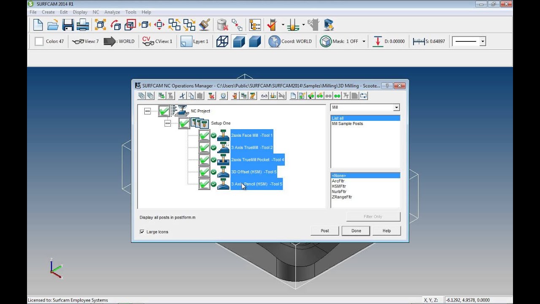Click the question mark help button in dialog title

click(x=387, y=85)
